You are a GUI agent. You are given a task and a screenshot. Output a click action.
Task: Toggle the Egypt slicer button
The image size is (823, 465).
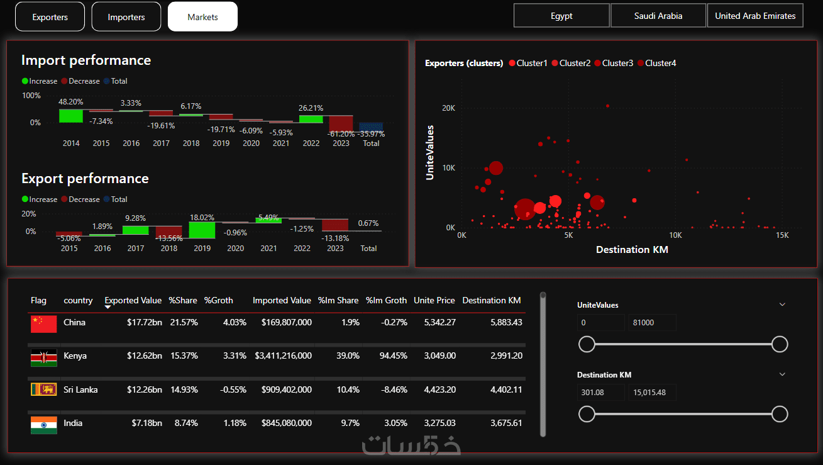click(561, 16)
